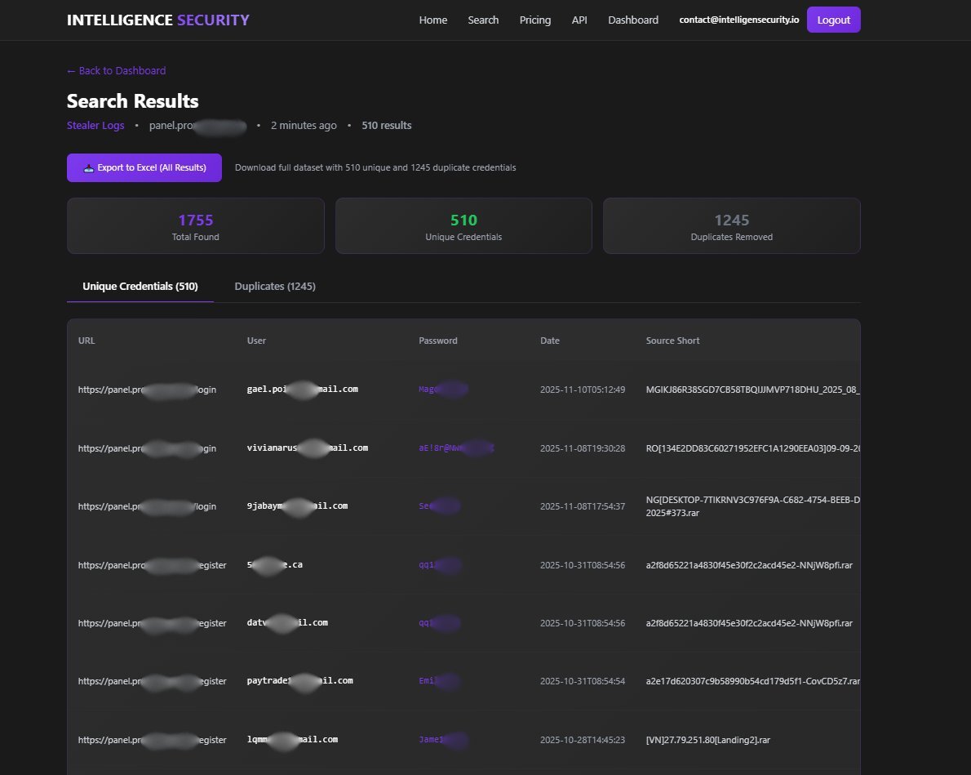Open the API page from the navbar
Viewport: 971px width, 775px height.
579,20
